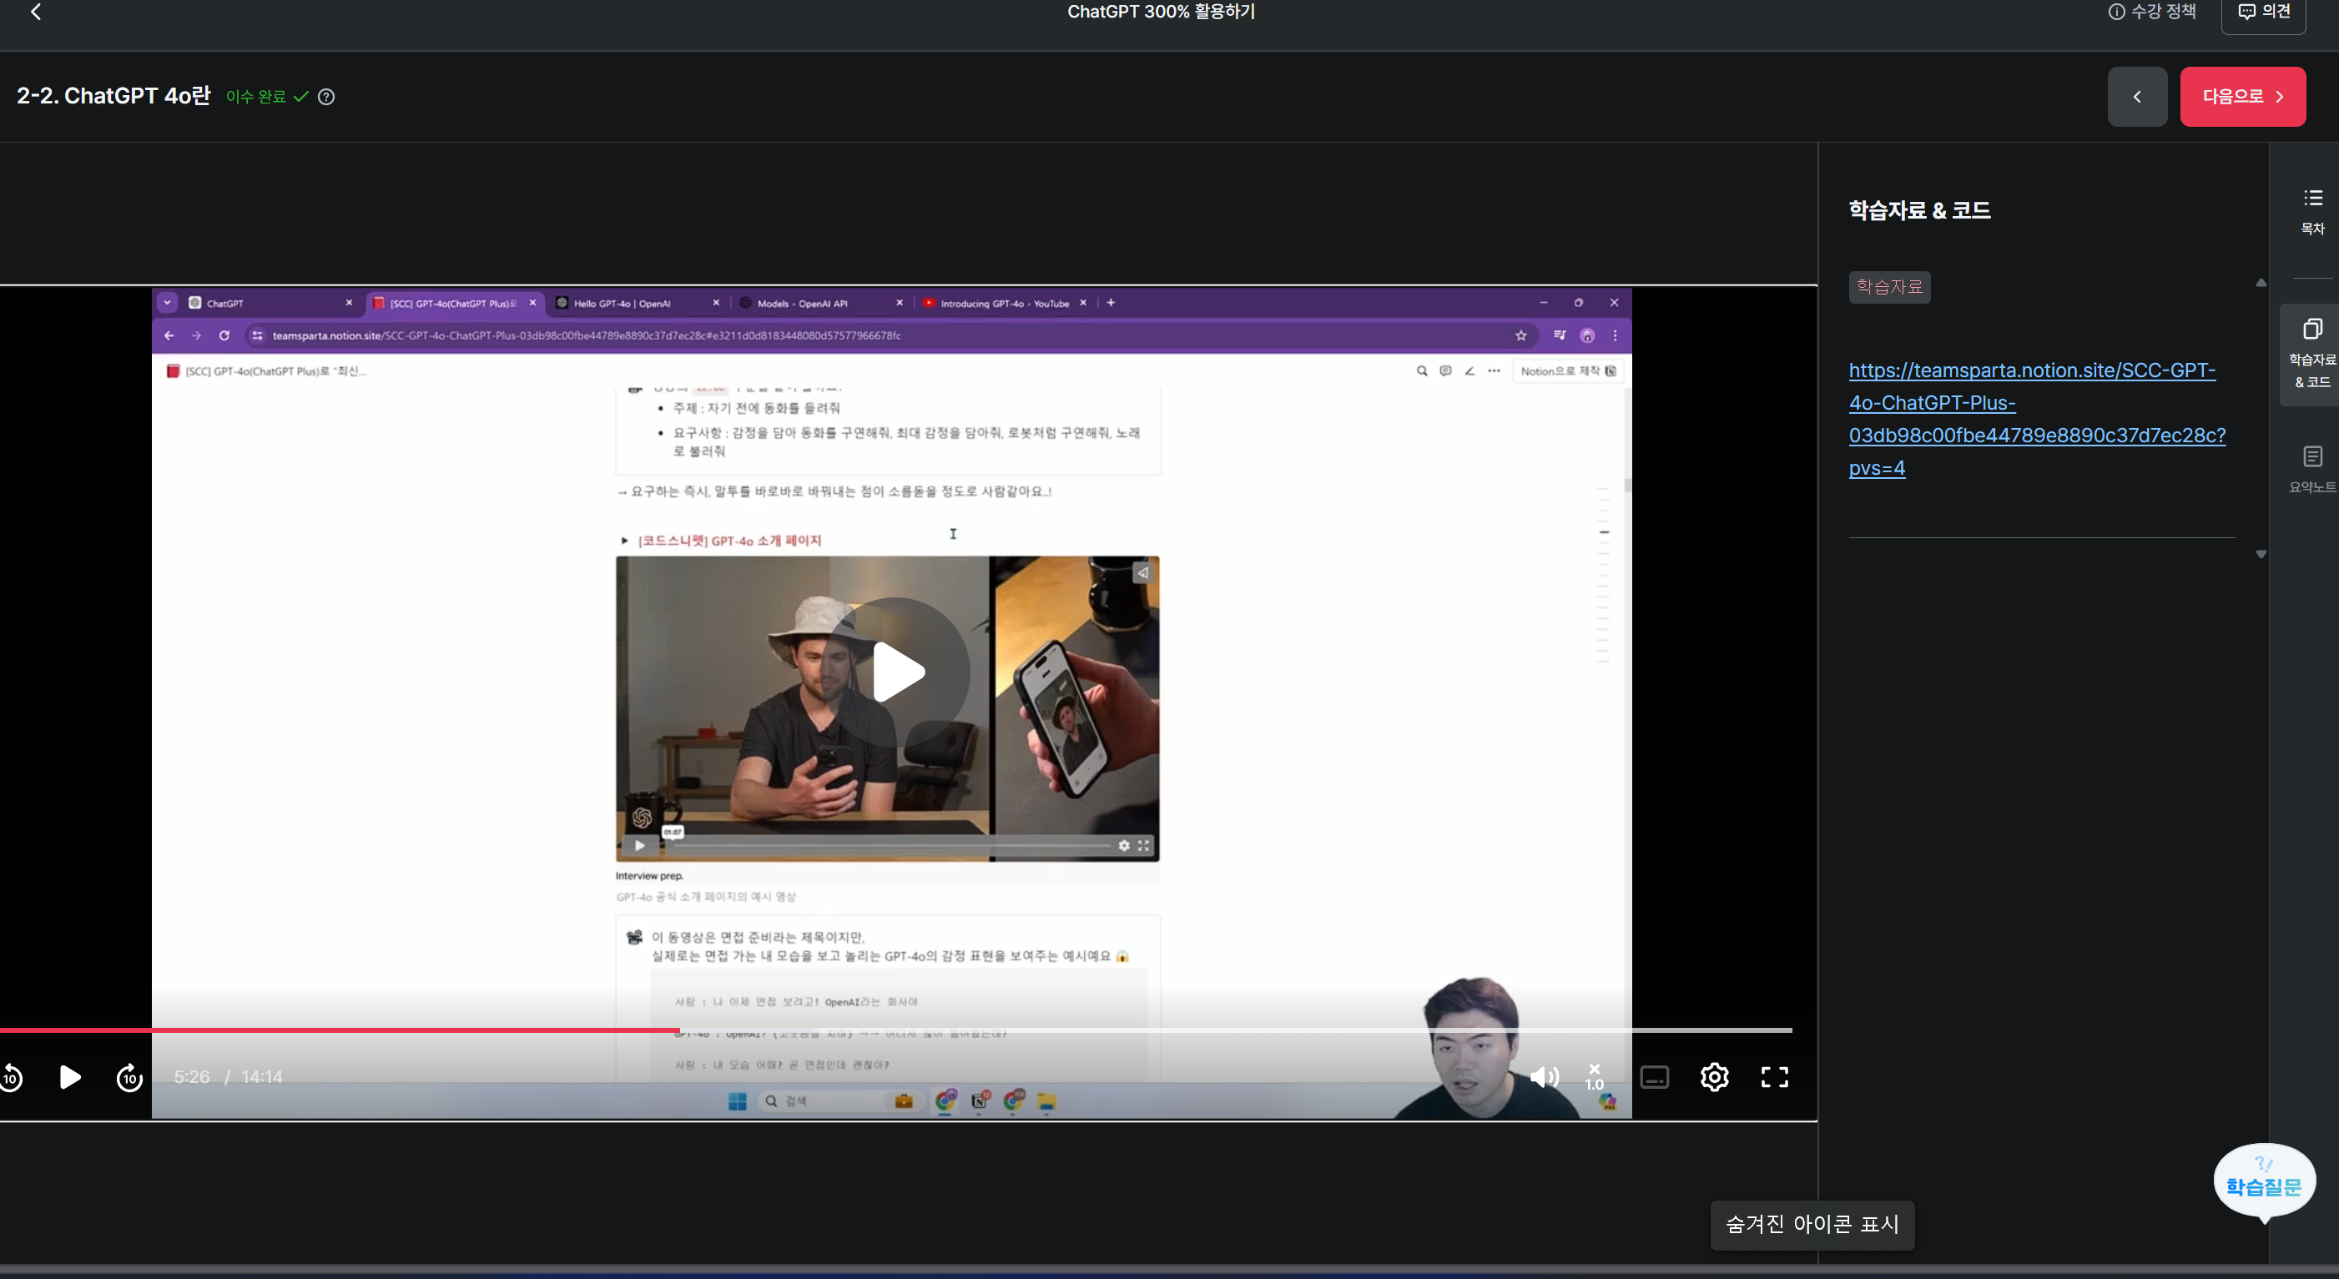Open the browser tab search dropdown
The image size is (2339, 1279).
click(167, 302)
